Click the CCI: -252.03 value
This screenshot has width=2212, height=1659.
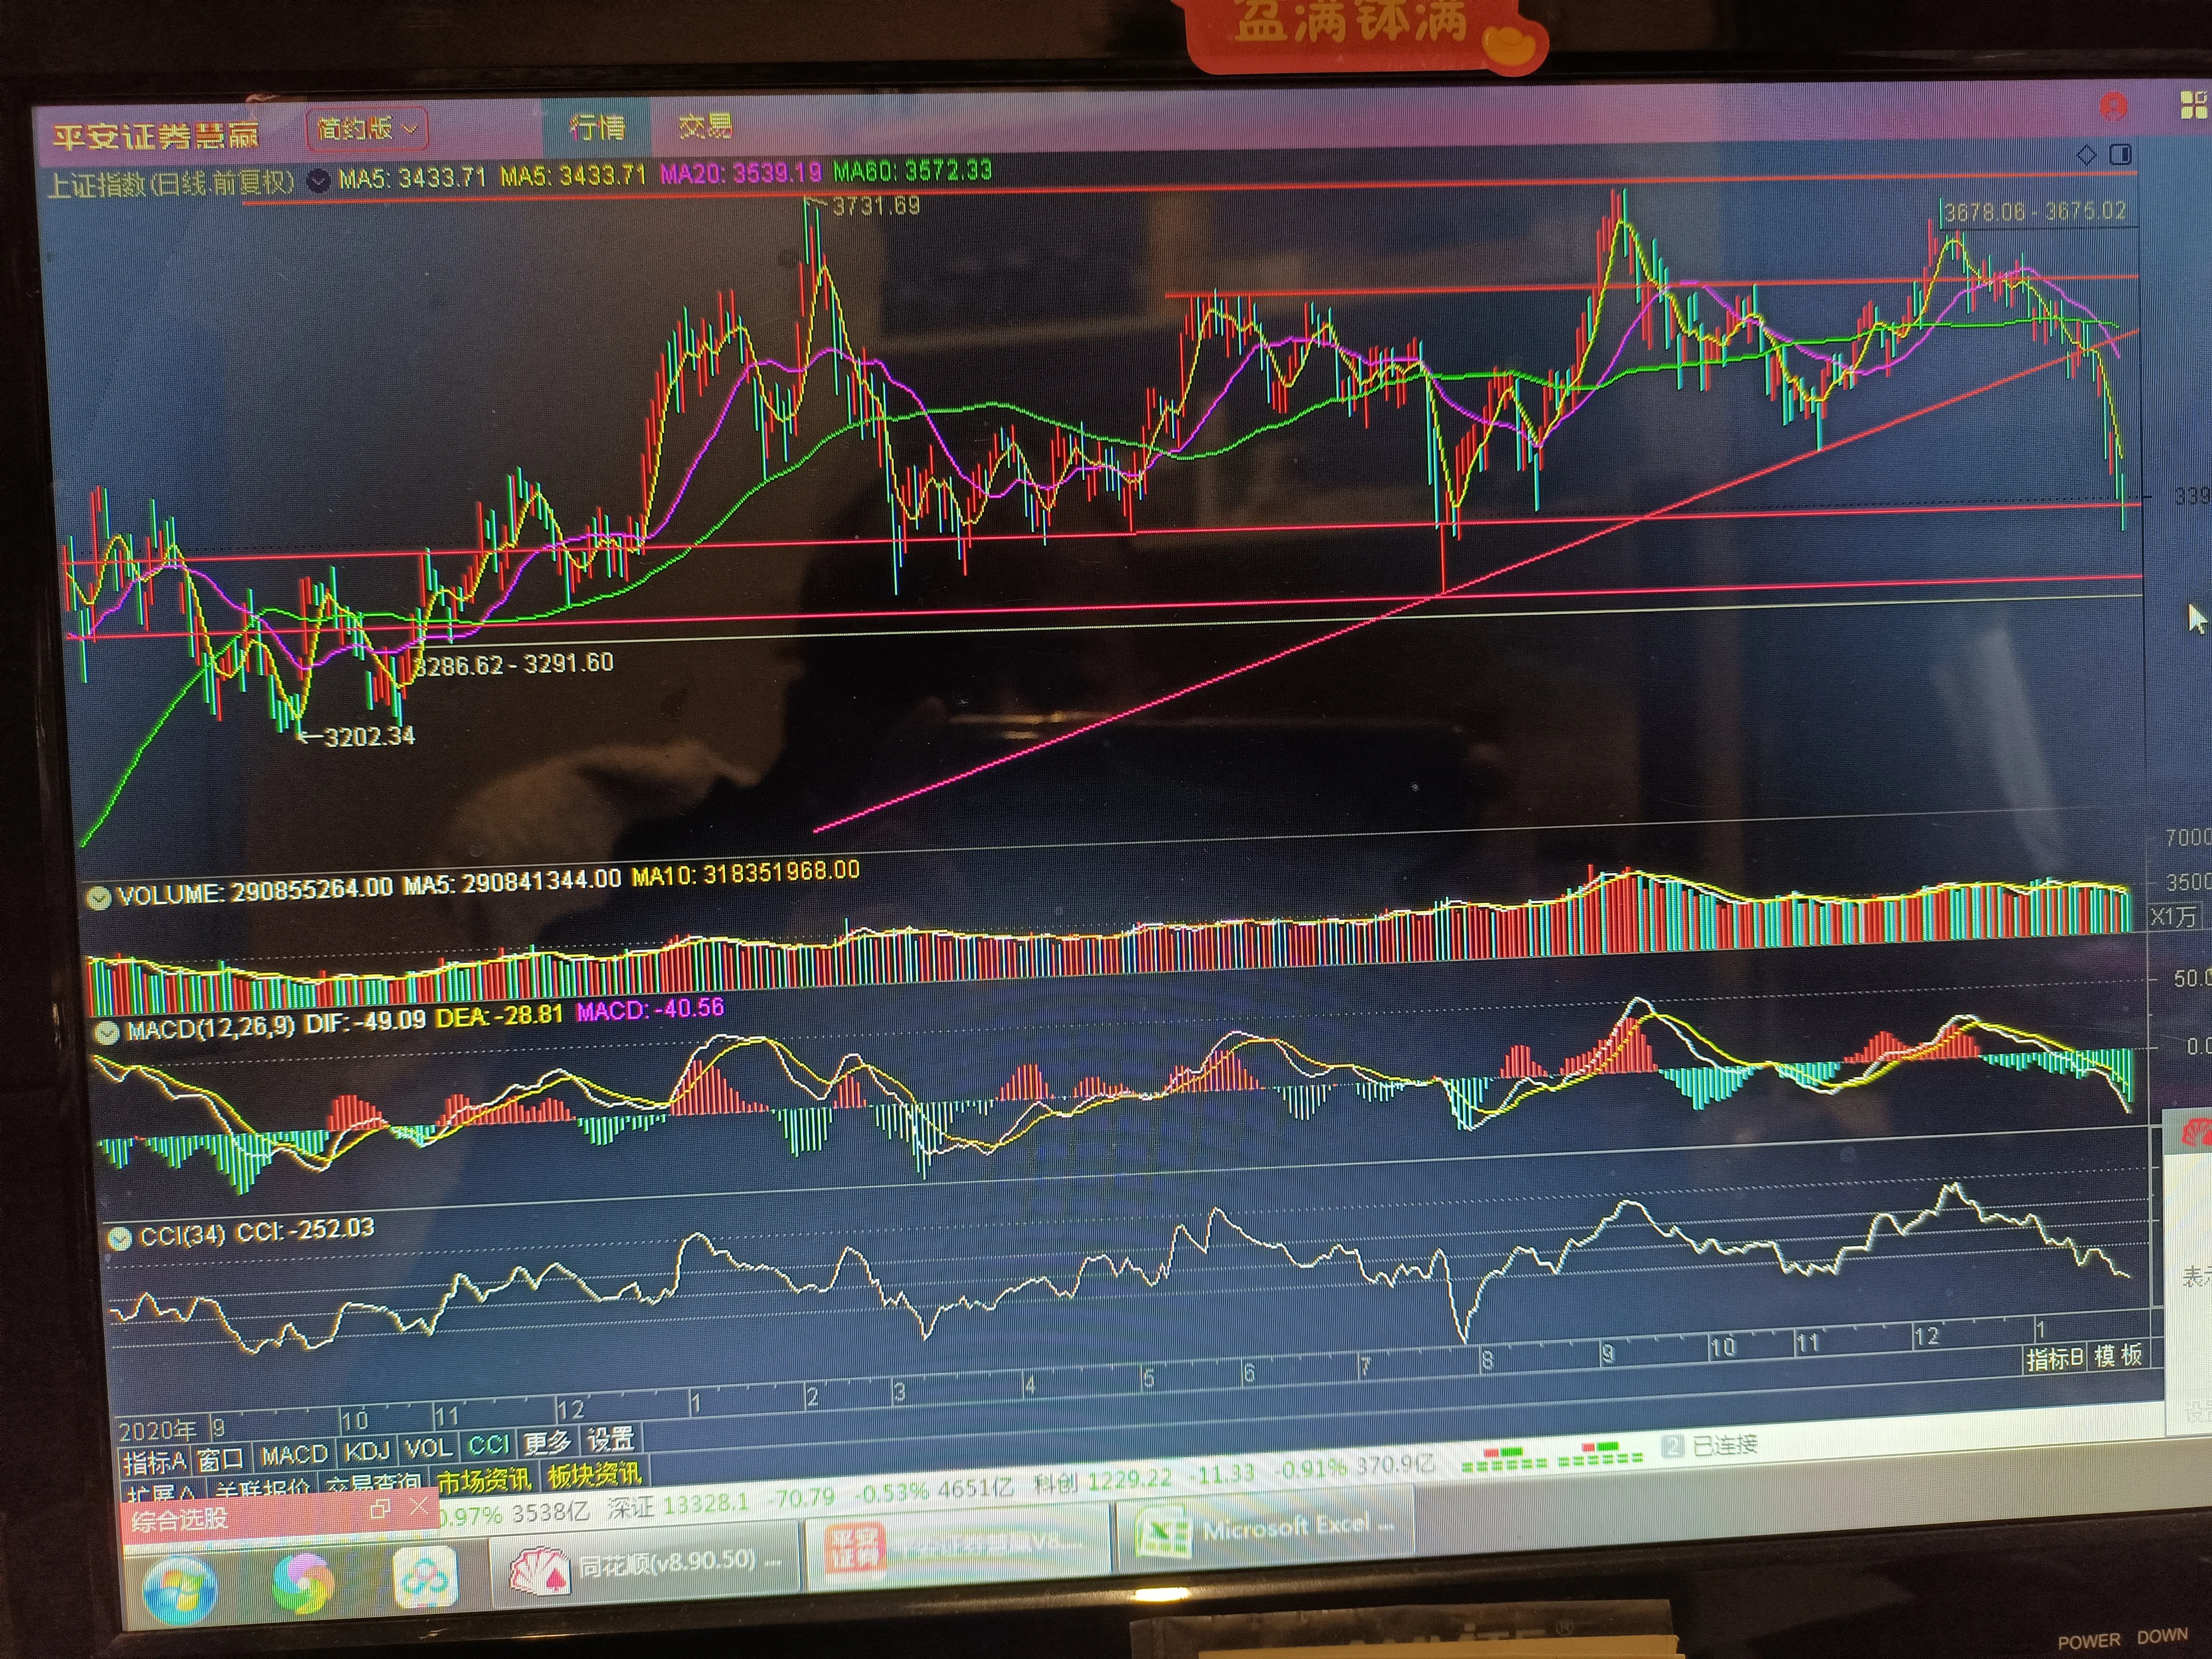(x=304, y=1231)
